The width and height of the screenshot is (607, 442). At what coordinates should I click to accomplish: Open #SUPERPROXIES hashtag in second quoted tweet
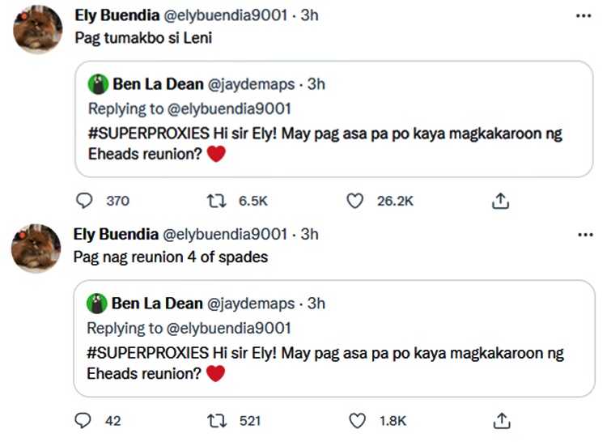coord(138,353)
